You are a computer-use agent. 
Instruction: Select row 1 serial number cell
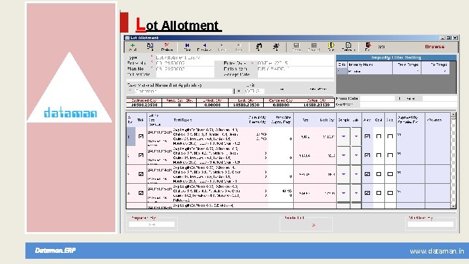pos(131,136)
